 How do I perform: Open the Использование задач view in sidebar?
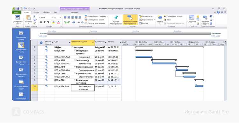[x=21, y=85]
